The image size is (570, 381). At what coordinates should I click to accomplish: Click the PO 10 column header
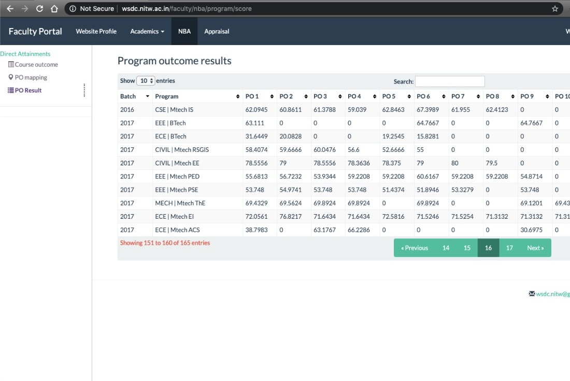[x=562, y=96]
